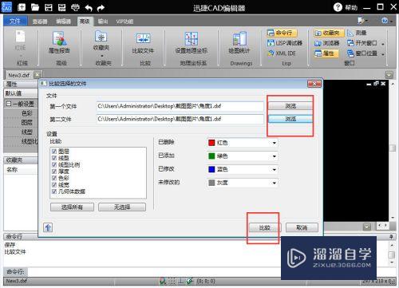Switch to the 输出 ribbon tab

point(103,22)
